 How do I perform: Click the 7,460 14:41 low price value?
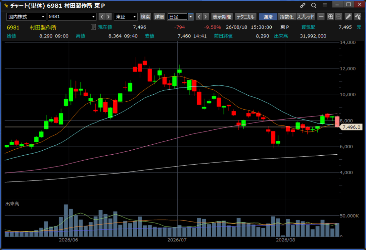tap(192, 36)
